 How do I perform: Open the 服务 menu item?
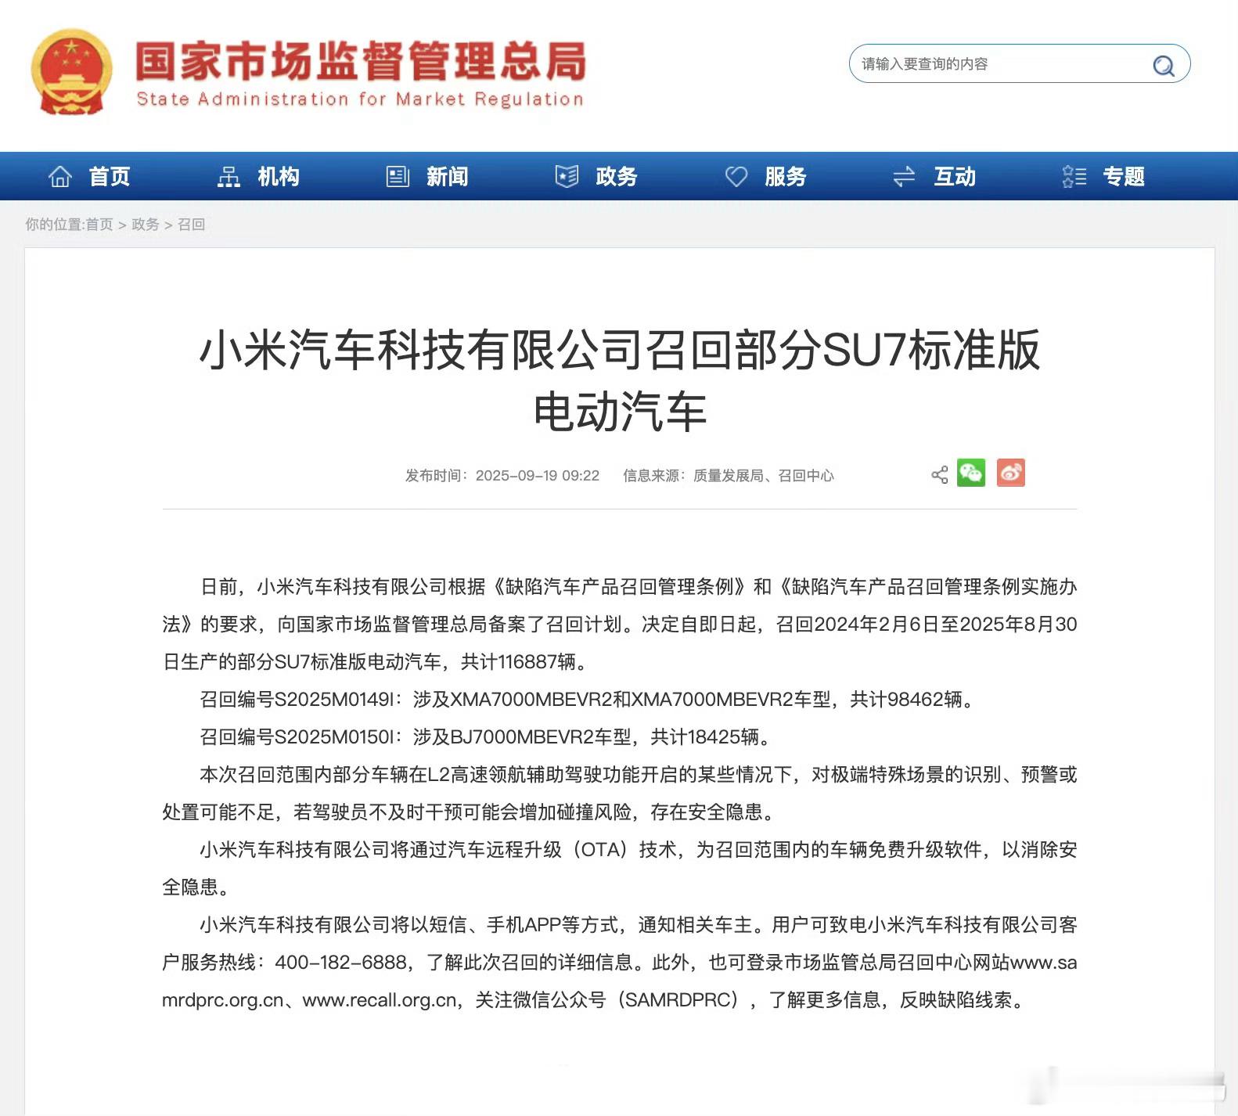point(786,177)
